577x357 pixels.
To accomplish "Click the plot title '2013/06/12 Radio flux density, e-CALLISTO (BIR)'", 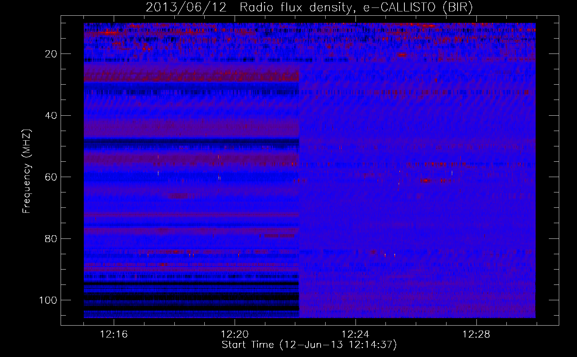I will (309, 7).
